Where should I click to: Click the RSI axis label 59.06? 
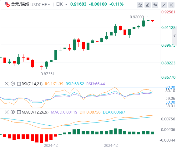point(170,99)
